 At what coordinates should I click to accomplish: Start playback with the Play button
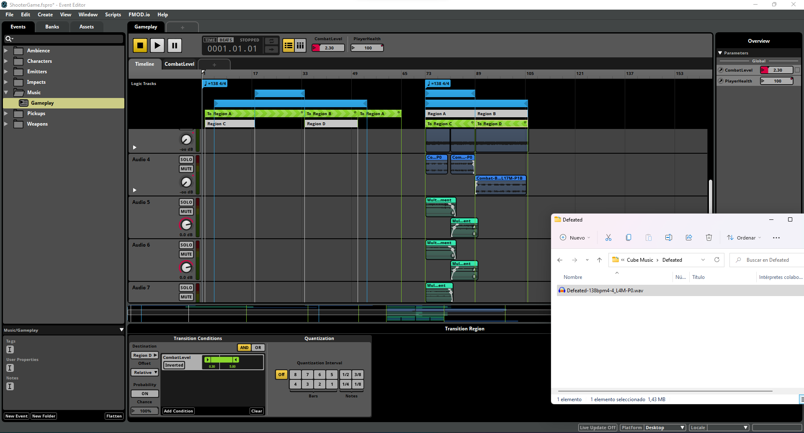[x=157, y=45]
